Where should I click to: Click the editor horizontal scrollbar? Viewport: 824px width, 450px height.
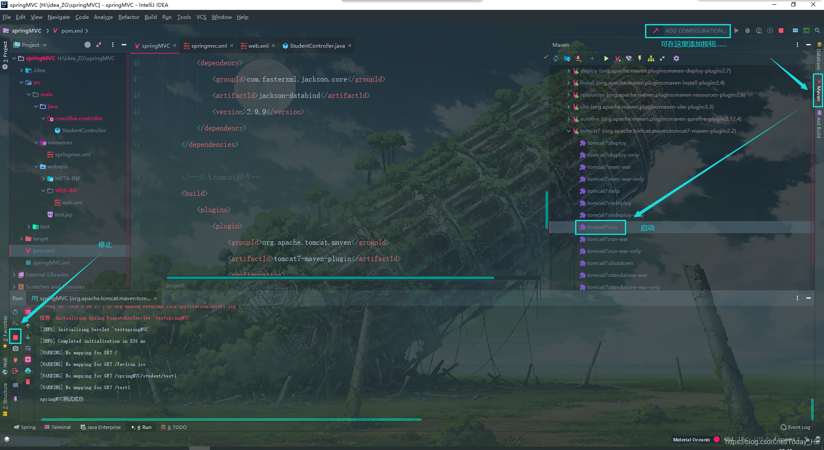point(330,278)
